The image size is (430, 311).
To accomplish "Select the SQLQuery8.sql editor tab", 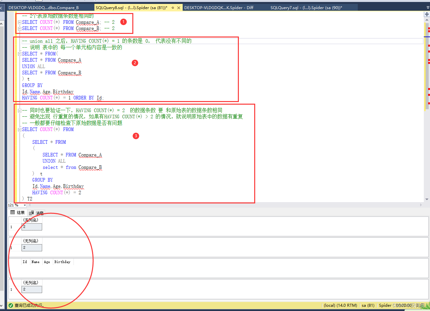I will click(x=131, y=7).
